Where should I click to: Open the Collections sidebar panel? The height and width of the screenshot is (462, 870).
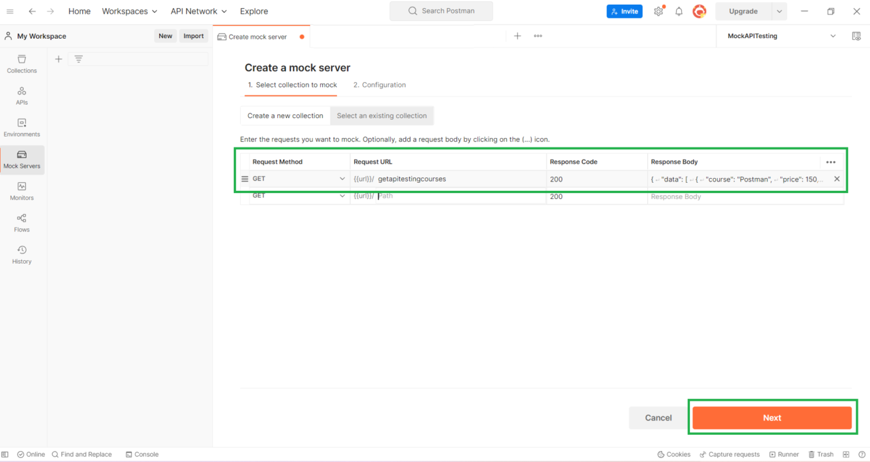21,64
